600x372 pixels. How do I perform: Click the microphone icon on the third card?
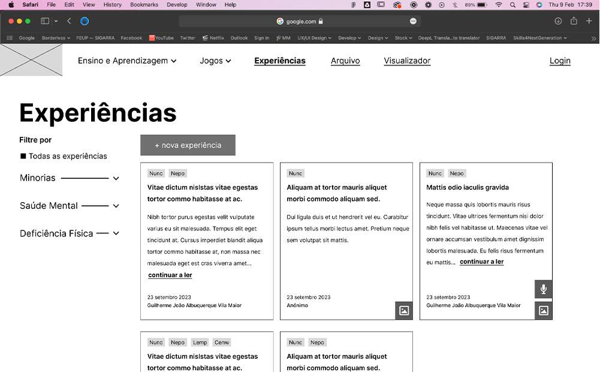point(543,289)
